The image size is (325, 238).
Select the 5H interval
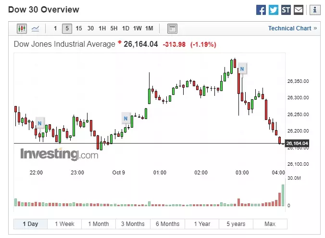[114, 28]
